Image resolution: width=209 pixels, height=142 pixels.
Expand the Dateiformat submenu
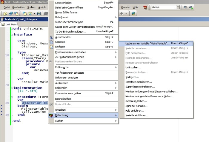coord(84,17)
